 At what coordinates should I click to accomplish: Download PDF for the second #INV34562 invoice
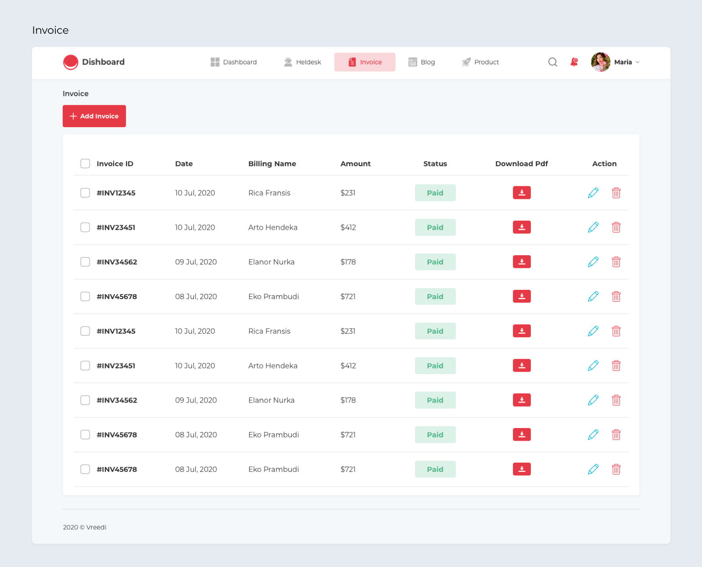[x=522, y=400]
